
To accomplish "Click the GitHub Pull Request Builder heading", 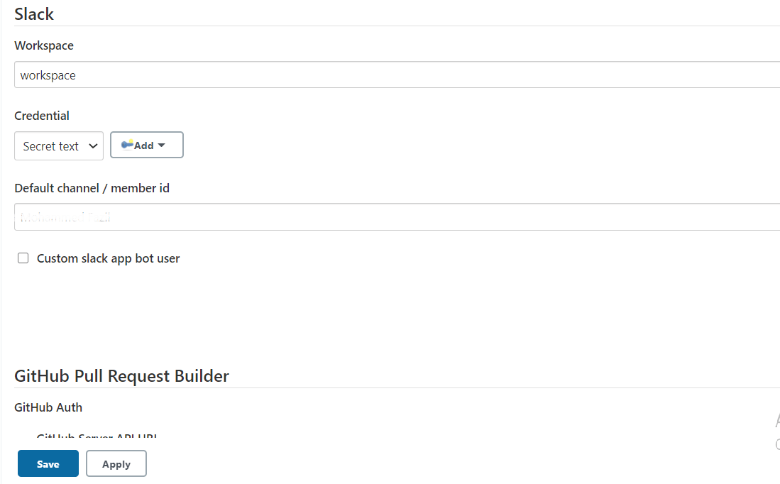I will coord(121,375).
